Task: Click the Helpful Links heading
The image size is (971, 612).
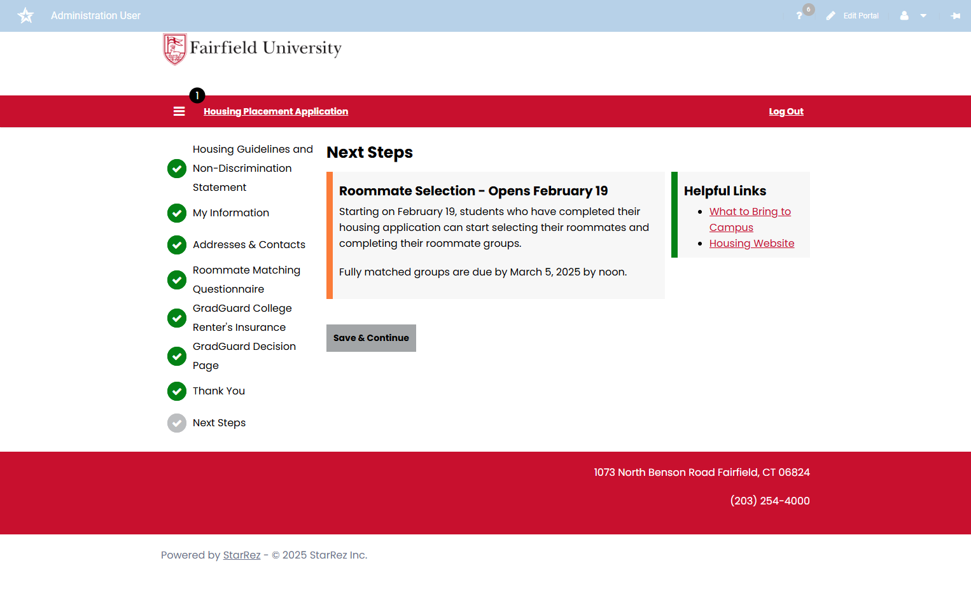Action: (x=725, y=191)
